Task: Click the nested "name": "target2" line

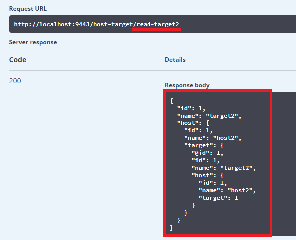Action: click(224, 168)
